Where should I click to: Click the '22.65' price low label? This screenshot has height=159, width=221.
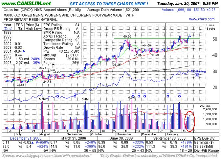pyautogui.click(x=20, y=85)
